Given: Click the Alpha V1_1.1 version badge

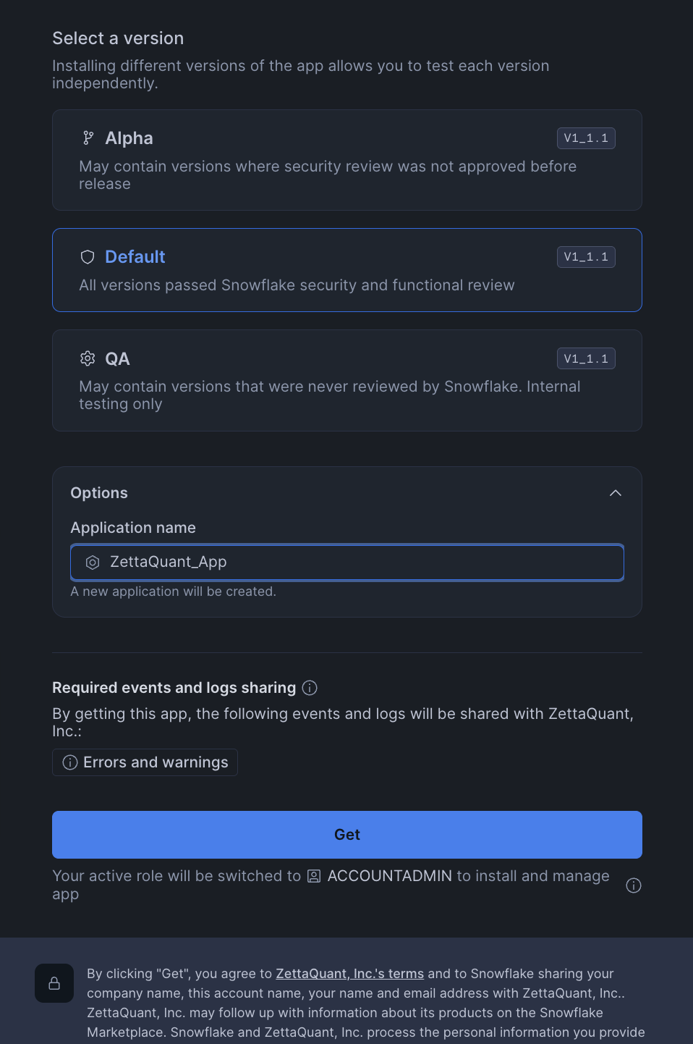Looking at the screenshot, I should (x=586, y=138).
